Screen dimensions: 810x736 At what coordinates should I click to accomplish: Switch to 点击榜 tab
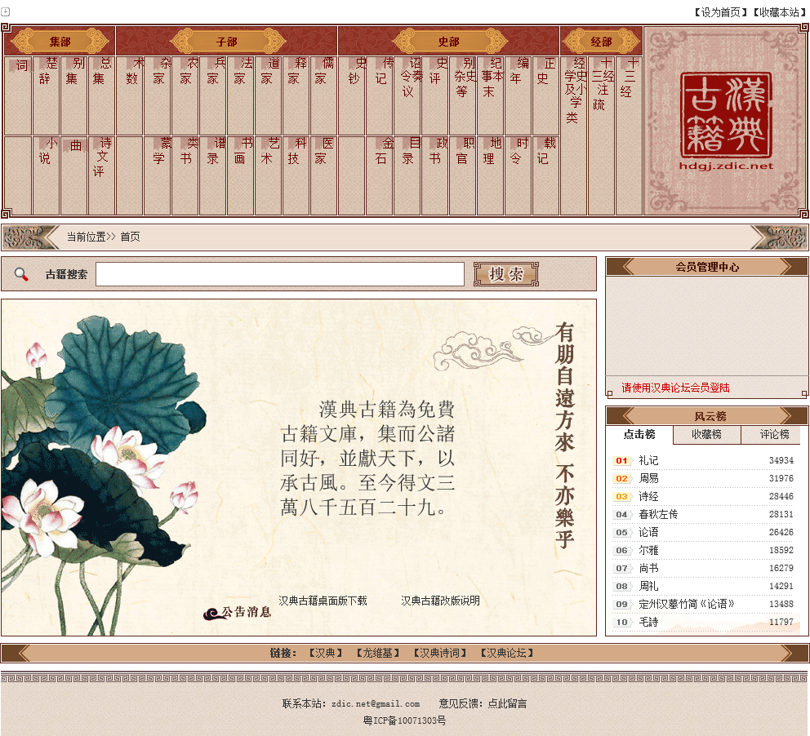point(639,435)
